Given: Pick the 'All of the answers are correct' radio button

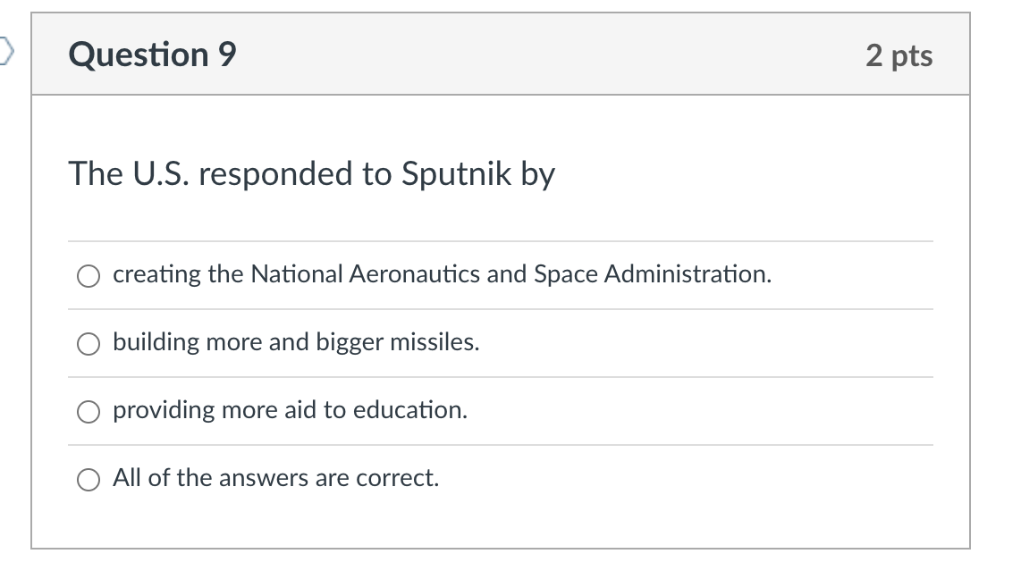Looking at the screenshot, I should click(89, 480).
